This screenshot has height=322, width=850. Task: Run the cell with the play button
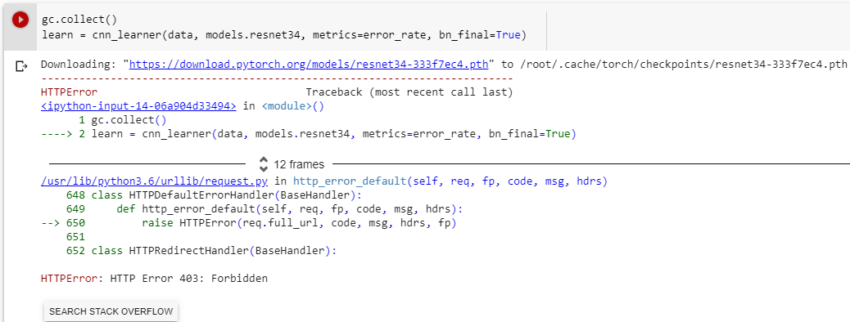(20, 20)
